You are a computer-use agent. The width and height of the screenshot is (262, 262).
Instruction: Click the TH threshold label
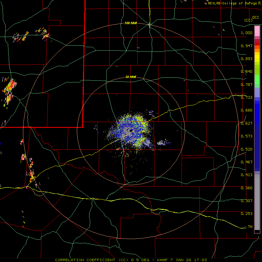[250, 227]
